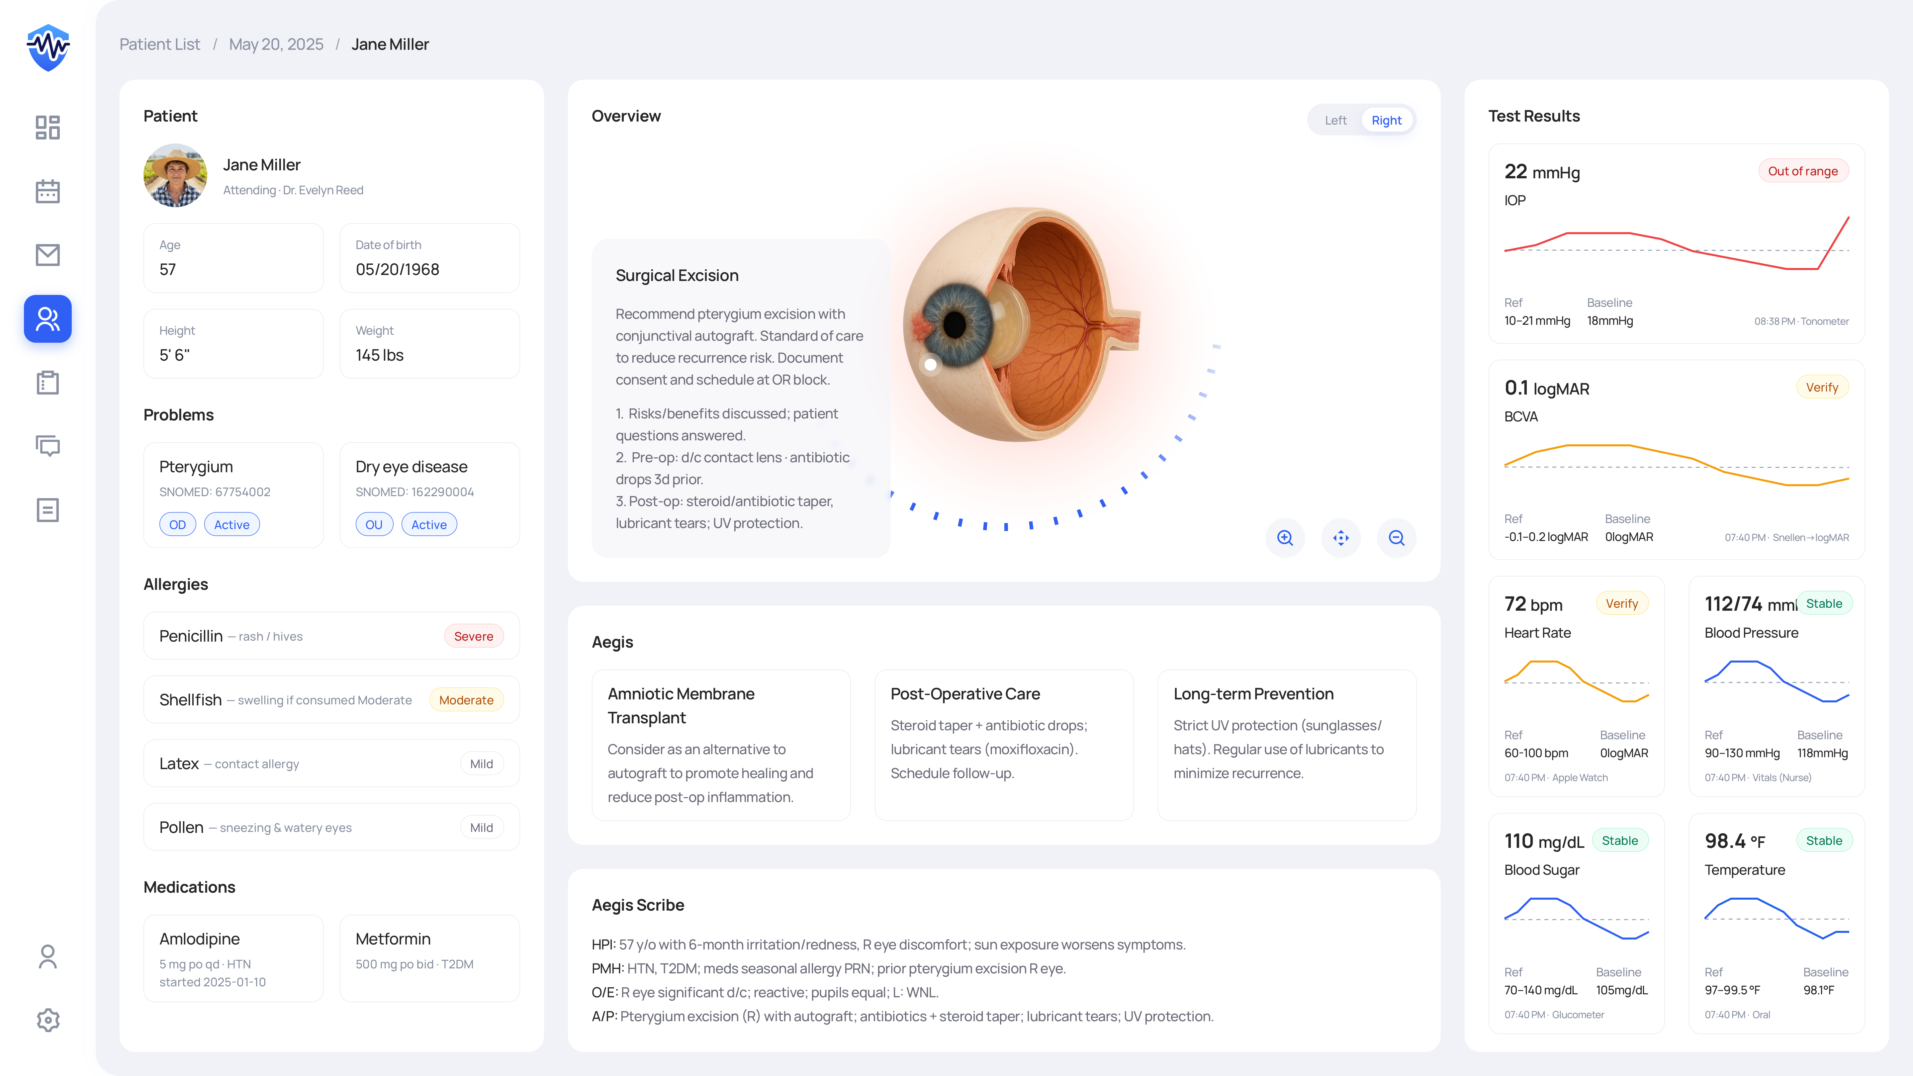Zoom out of the eye model
The image size is (1913, 1076).
click(x=1396, y=538)
